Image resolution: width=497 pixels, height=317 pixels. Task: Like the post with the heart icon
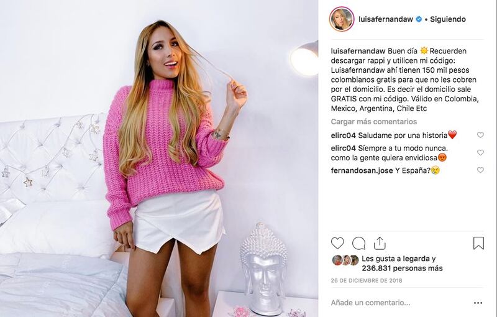point(337,244)
